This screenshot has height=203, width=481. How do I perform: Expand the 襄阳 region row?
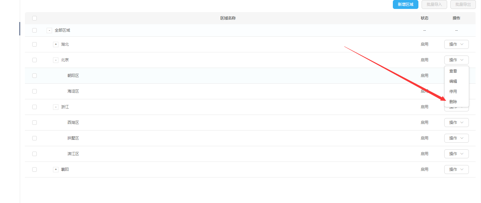click(56, 169)
